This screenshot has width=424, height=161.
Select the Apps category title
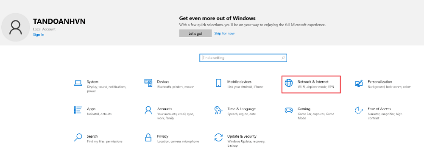click(91, 109)
